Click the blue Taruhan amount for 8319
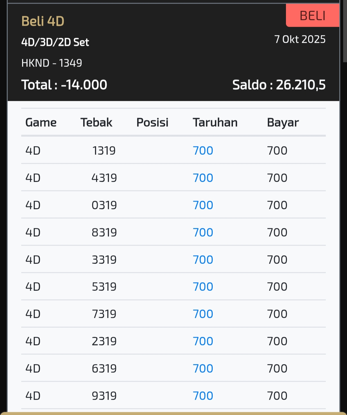The image size is (347, 415). click(203, 232)
